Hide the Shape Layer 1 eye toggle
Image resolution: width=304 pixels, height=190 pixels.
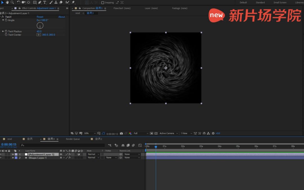pos(1,158)
